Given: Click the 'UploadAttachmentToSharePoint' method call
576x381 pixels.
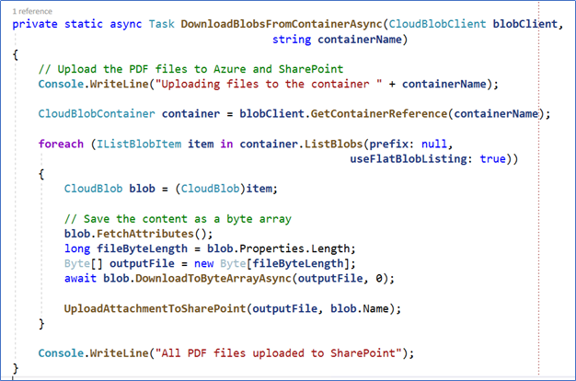Looking at the screenshot, I should (155, 308).
